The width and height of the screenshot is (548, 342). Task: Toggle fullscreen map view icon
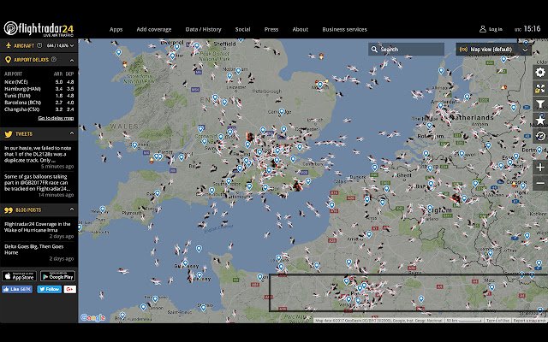pyautogui.click(x=540, y=88)
